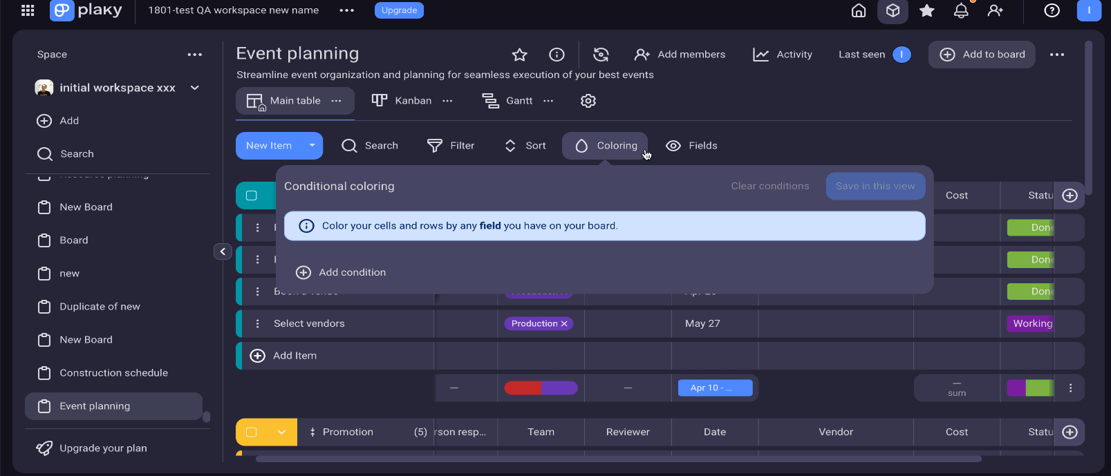This screenshot has height=476, width=1111.
Task: Click Working status cell
Action: coord(1030,323)
